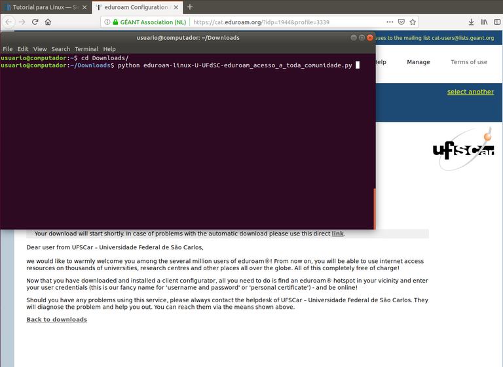Minimize the terminal window
Viewport: 503px width, 367px height.
[354, 37]
